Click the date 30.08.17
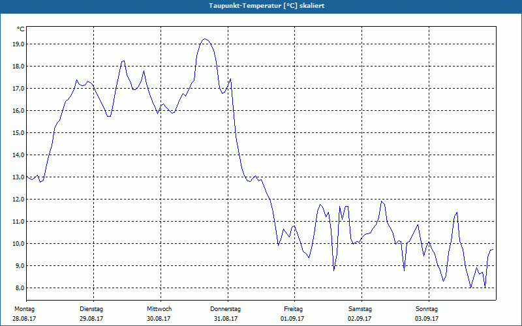The image size is (522, 326). click(x=159, y=319)
